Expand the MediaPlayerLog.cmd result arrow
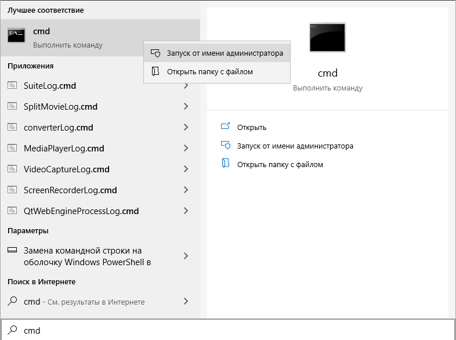 click(x=186, y=149)
